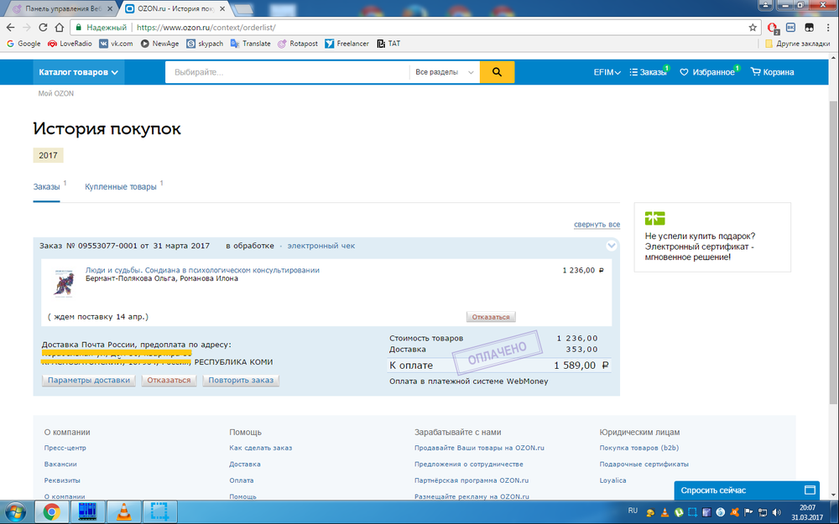Open Loyalica footer link
Screen dimensions: 839x524
(x=612, y=480)
